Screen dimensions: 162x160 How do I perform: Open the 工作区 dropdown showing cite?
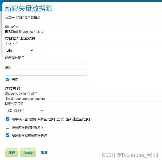click(20, 51)
